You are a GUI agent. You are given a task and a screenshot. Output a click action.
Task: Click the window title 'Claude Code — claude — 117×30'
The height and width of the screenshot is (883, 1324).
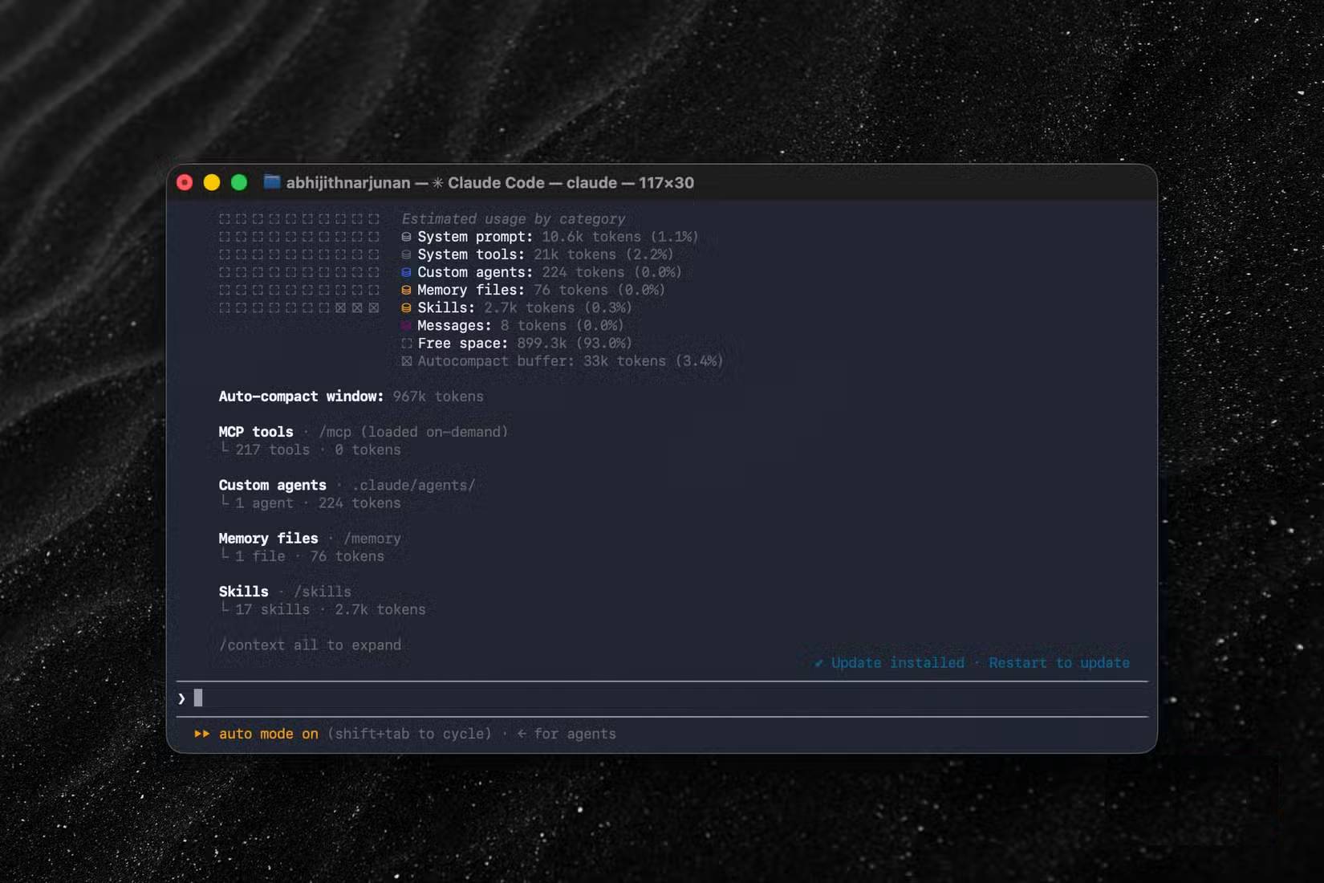point(571,183)
